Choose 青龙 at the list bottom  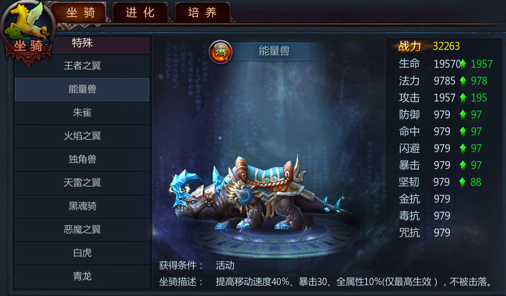click(82, 276)
